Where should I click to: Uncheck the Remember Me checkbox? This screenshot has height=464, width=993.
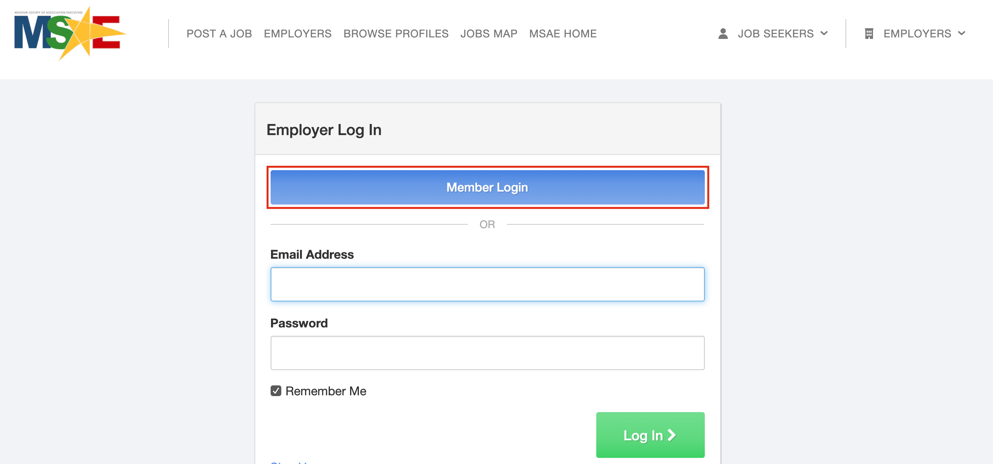click(276, 391)
